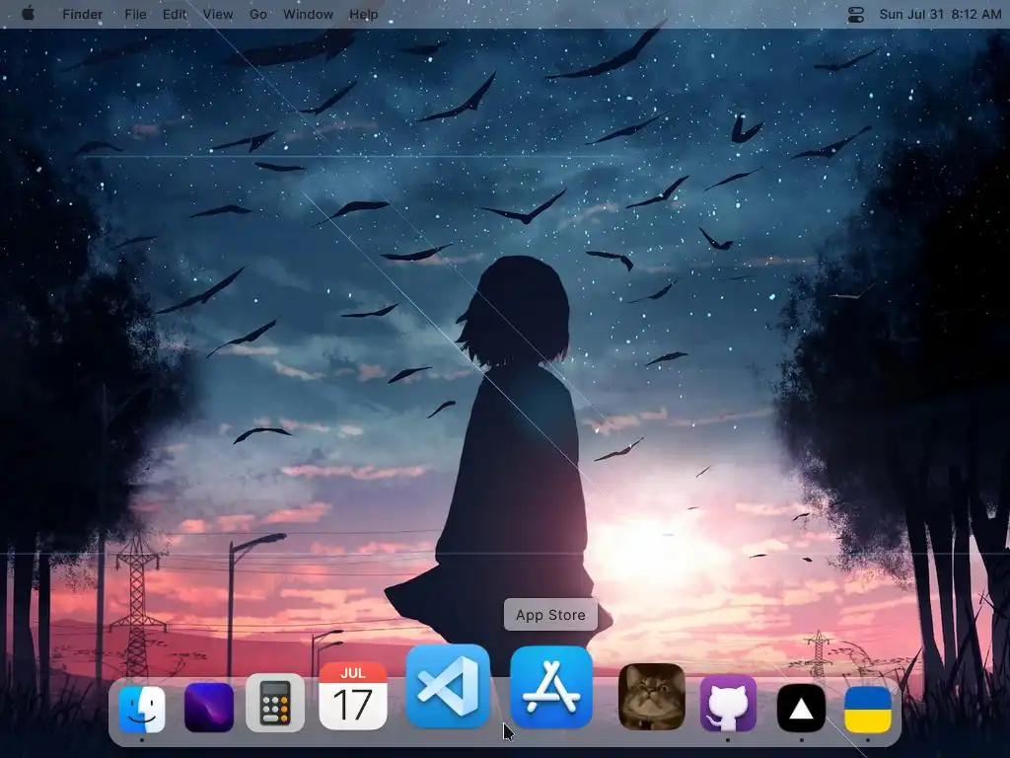Open the Window menu
The height and width of the screenshot is (758, 1010).
pyautogui.click(x=309, y=14)
